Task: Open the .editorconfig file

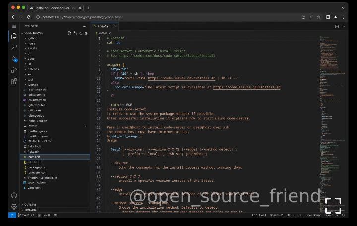Action: click(x=55, y=95)
